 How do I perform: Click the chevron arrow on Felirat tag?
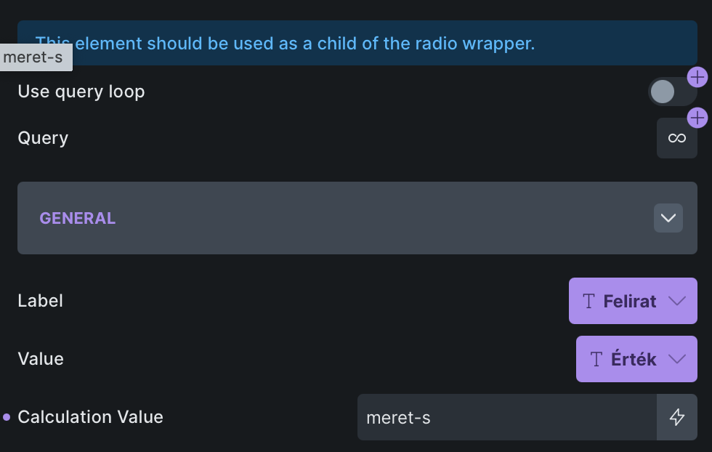coord(676,301)
